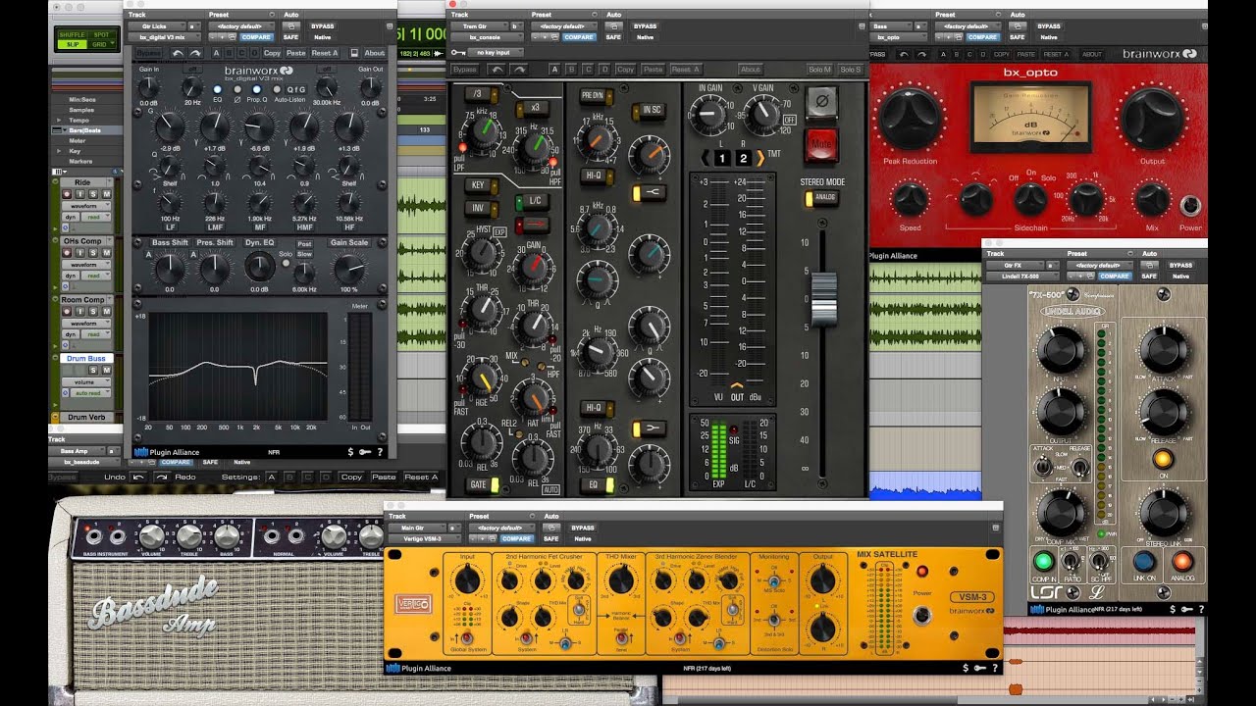The width and height of the screenshot is (1256, 706).
Task: Toggle the blue LINK ON button on Lindell 7X-500
Action: coord(1144,562)
